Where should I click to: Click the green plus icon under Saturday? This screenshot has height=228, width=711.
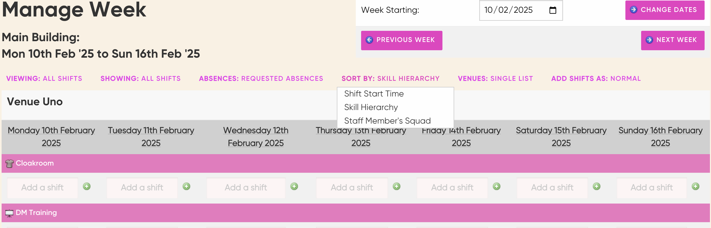[x=596, y=186]
